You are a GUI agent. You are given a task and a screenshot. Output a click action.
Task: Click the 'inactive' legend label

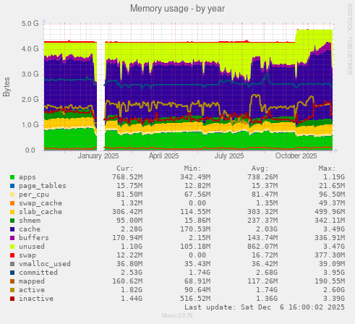tap(36, 299)
